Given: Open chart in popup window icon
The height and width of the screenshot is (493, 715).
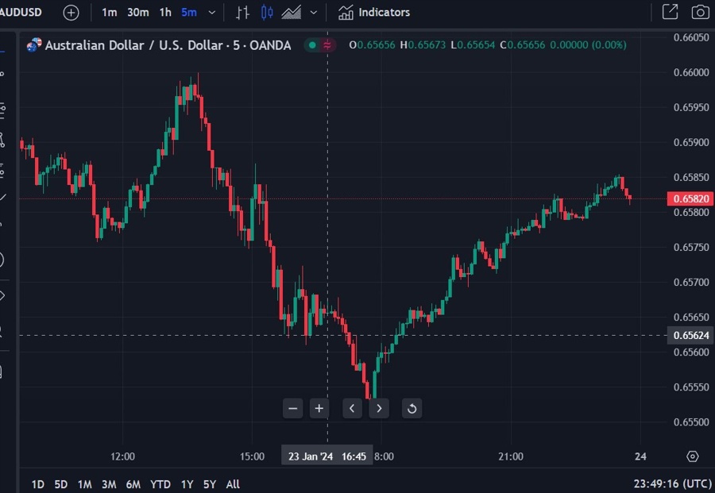Looking at the screenshot, I should click(670, 12).
